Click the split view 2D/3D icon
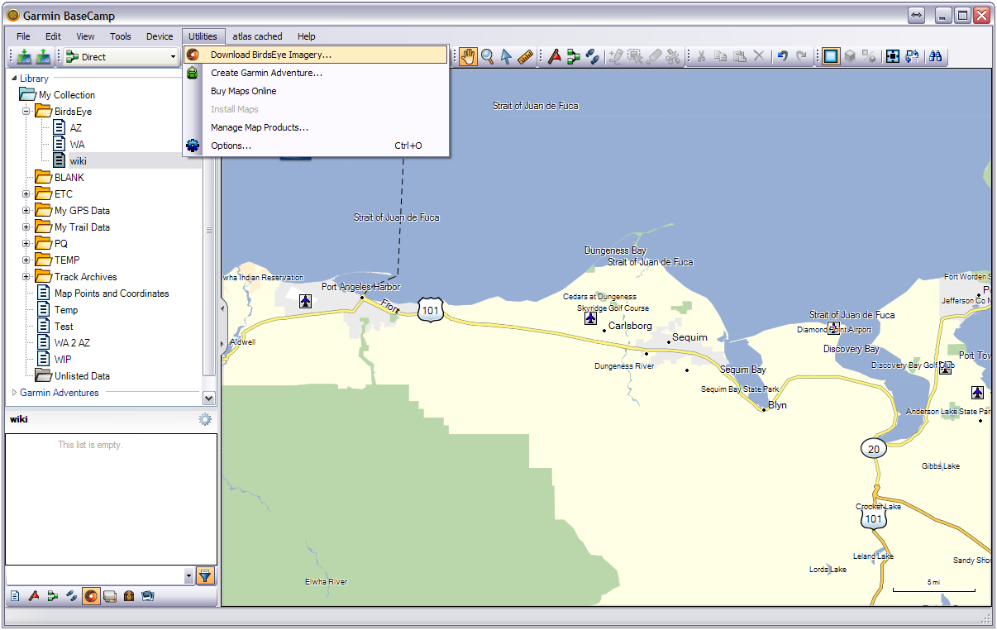This screenshot has width=997, height=630. [869, 56]
